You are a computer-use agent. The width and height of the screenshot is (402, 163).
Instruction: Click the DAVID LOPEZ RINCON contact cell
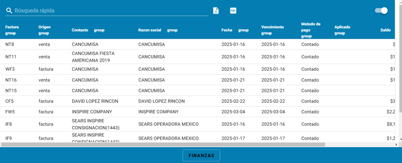[x=95, y=101]
